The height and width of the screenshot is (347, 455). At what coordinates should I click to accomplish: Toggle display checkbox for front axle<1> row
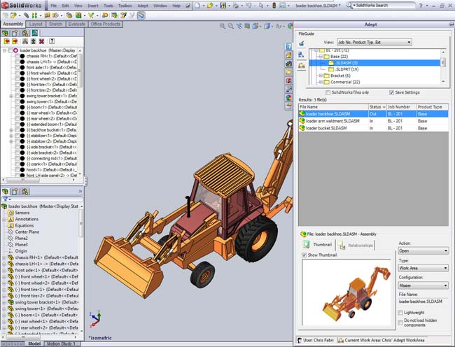point(17,67)
